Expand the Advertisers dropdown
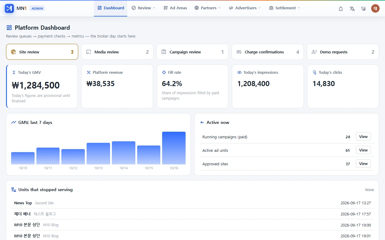Image resolution: width=385 pixels, height=240 pixels. tap(245, 8)
